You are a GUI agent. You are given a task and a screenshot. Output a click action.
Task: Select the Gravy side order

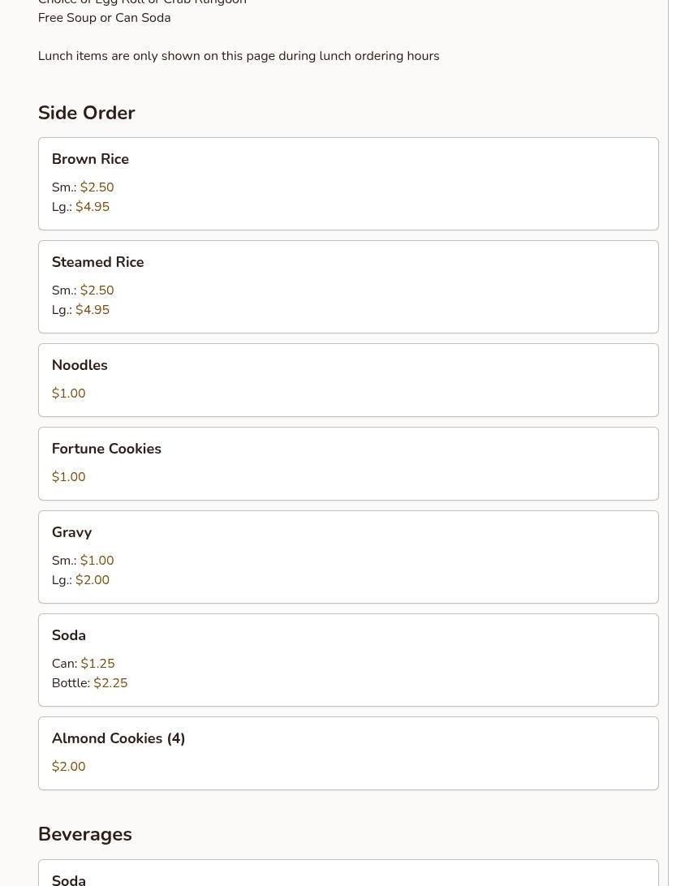click(x=71, y=533)
